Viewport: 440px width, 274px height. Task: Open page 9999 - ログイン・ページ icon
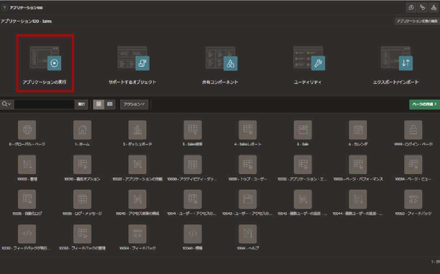[x=413, y=130]
